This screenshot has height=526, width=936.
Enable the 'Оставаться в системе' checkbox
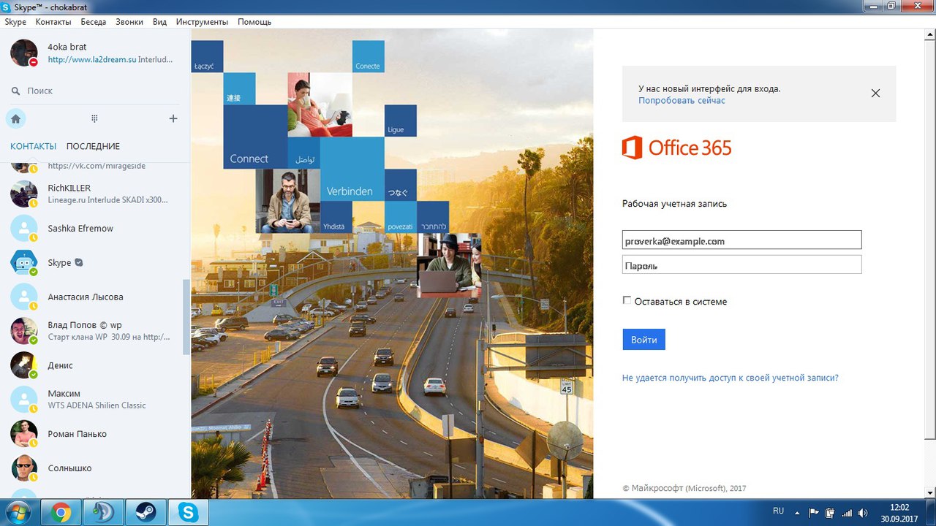[627, 300]
